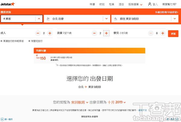The height and width of the screenshot is (122, 181).
Task: Open info on 有嬰兒旅行
Action: [x=35, y=41]
